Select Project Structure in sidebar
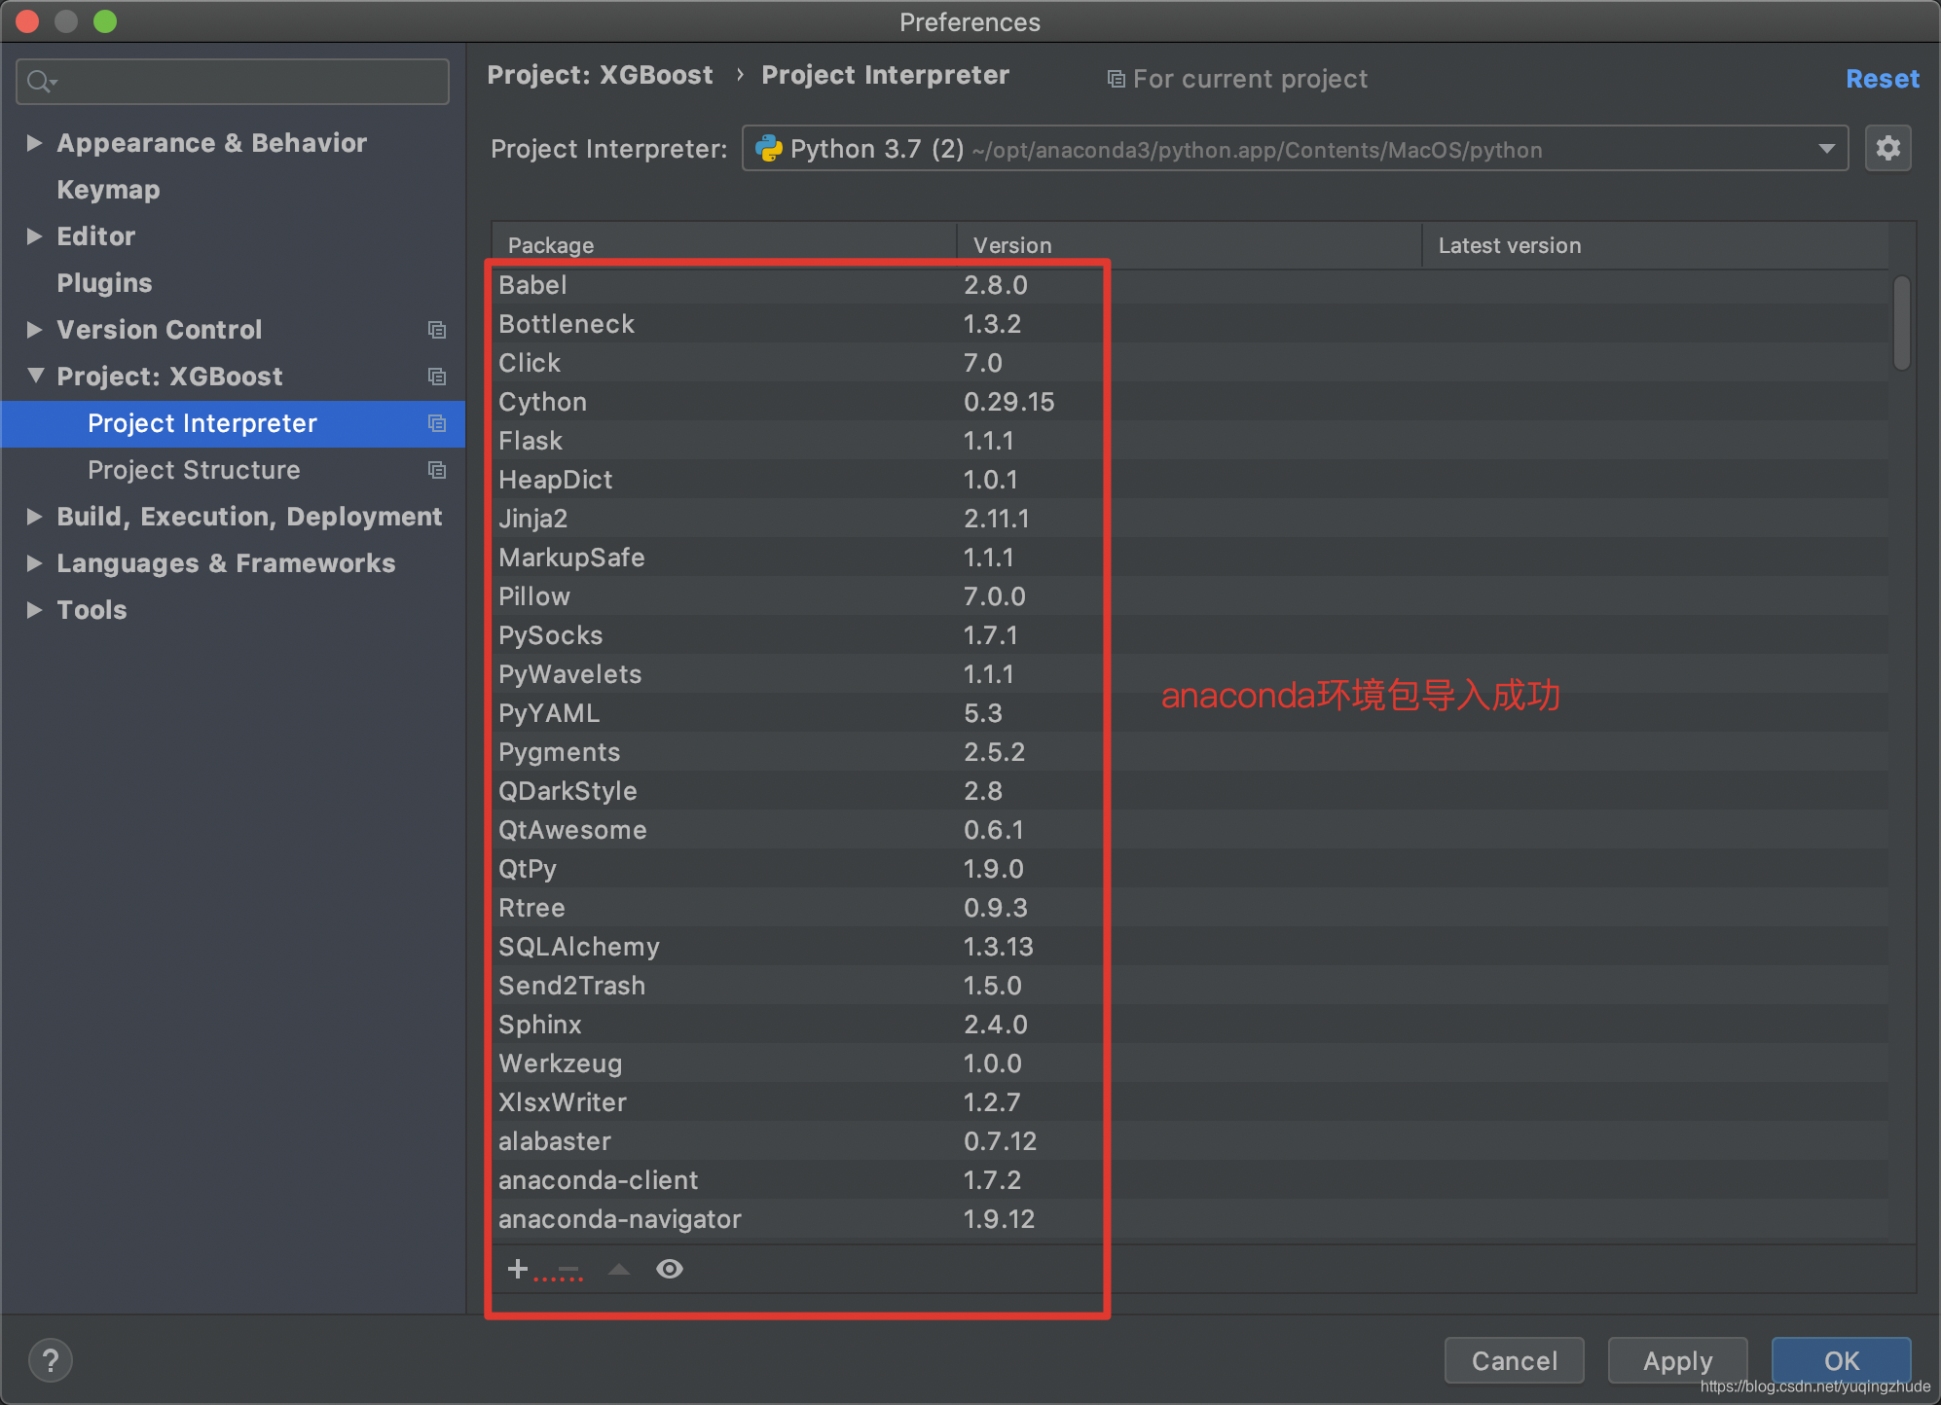The image size is (1941, 1405). [234, 470]
